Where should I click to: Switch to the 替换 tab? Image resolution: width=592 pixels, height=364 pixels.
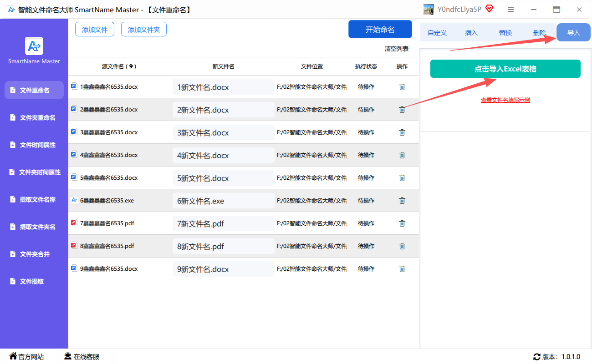505,33
